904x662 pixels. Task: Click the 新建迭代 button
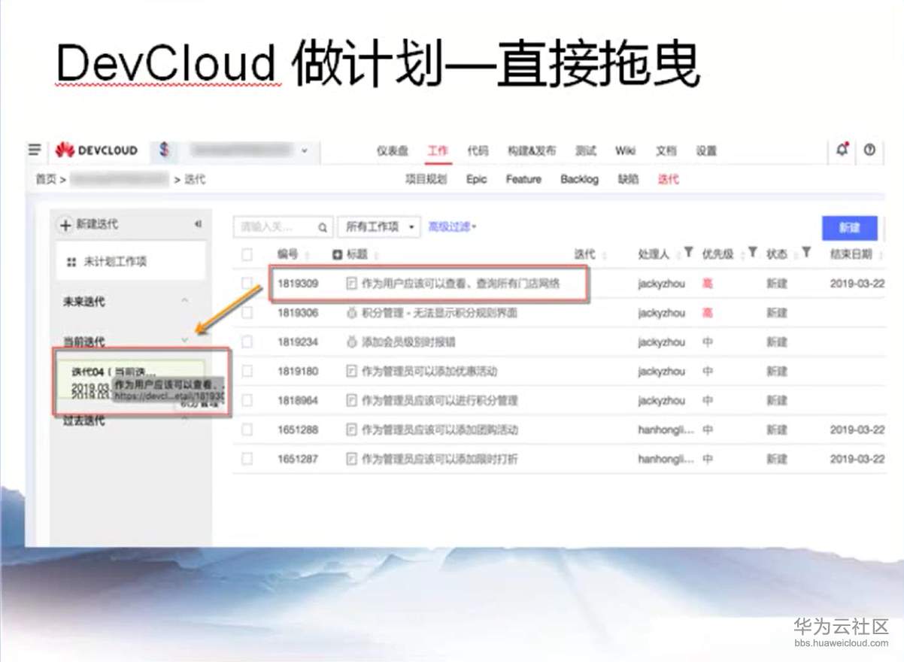click(x=89, y=224)
